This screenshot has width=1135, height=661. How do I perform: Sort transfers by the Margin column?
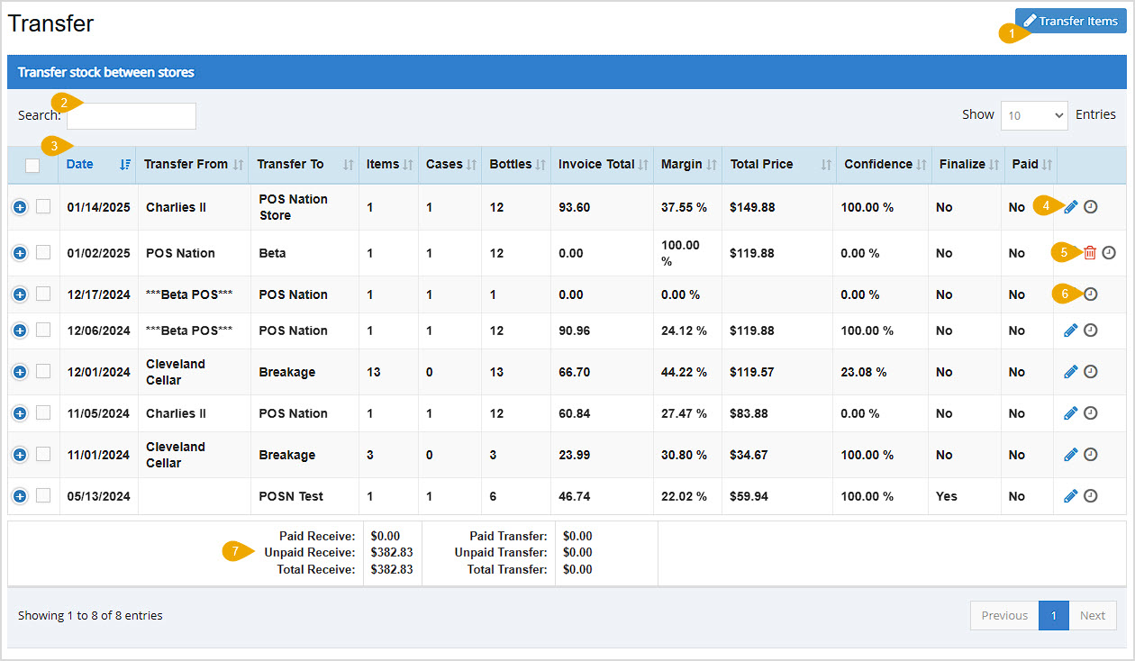pyautogui.click(x=683, y=164)
